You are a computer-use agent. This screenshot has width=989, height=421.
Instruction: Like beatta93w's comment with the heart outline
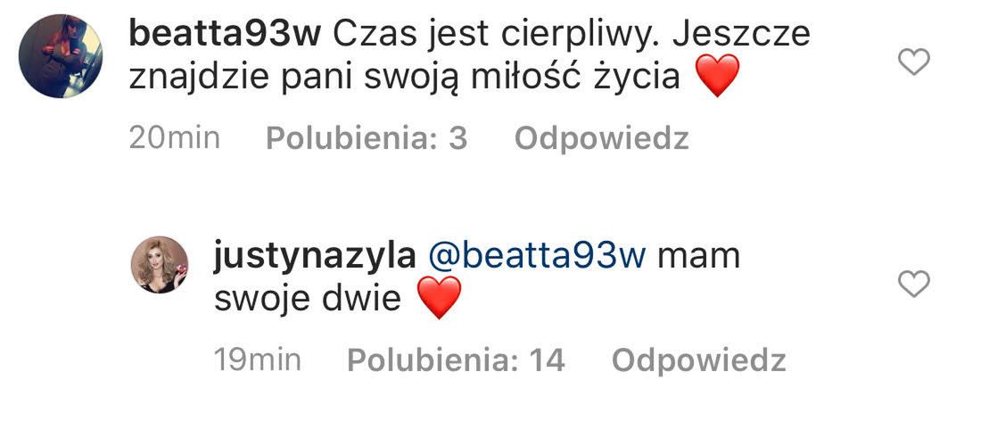[914, 62]
